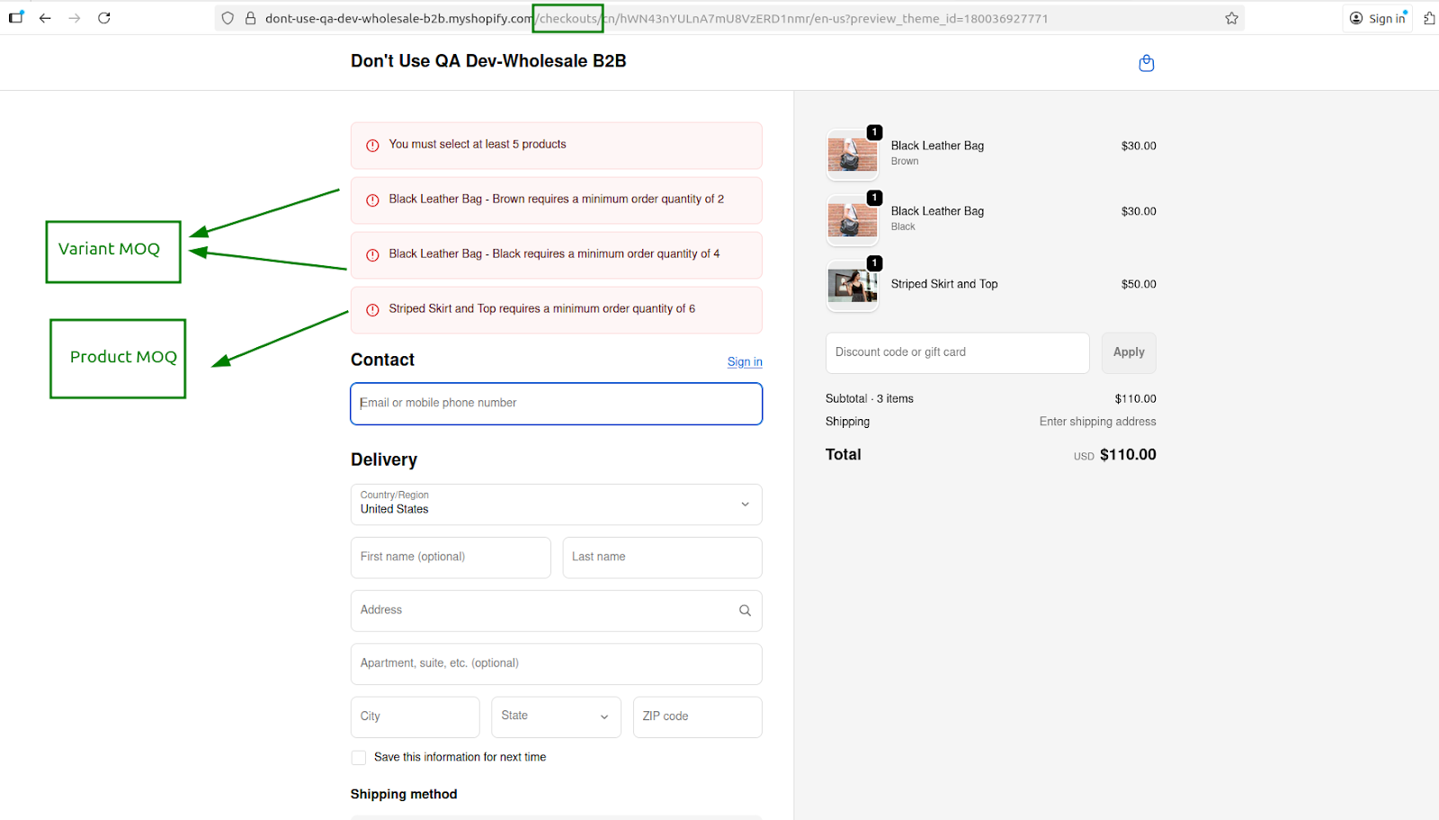Click the forward navigation arrow
This screenshot has height=820, width=1439.
(x=75, y=17)
